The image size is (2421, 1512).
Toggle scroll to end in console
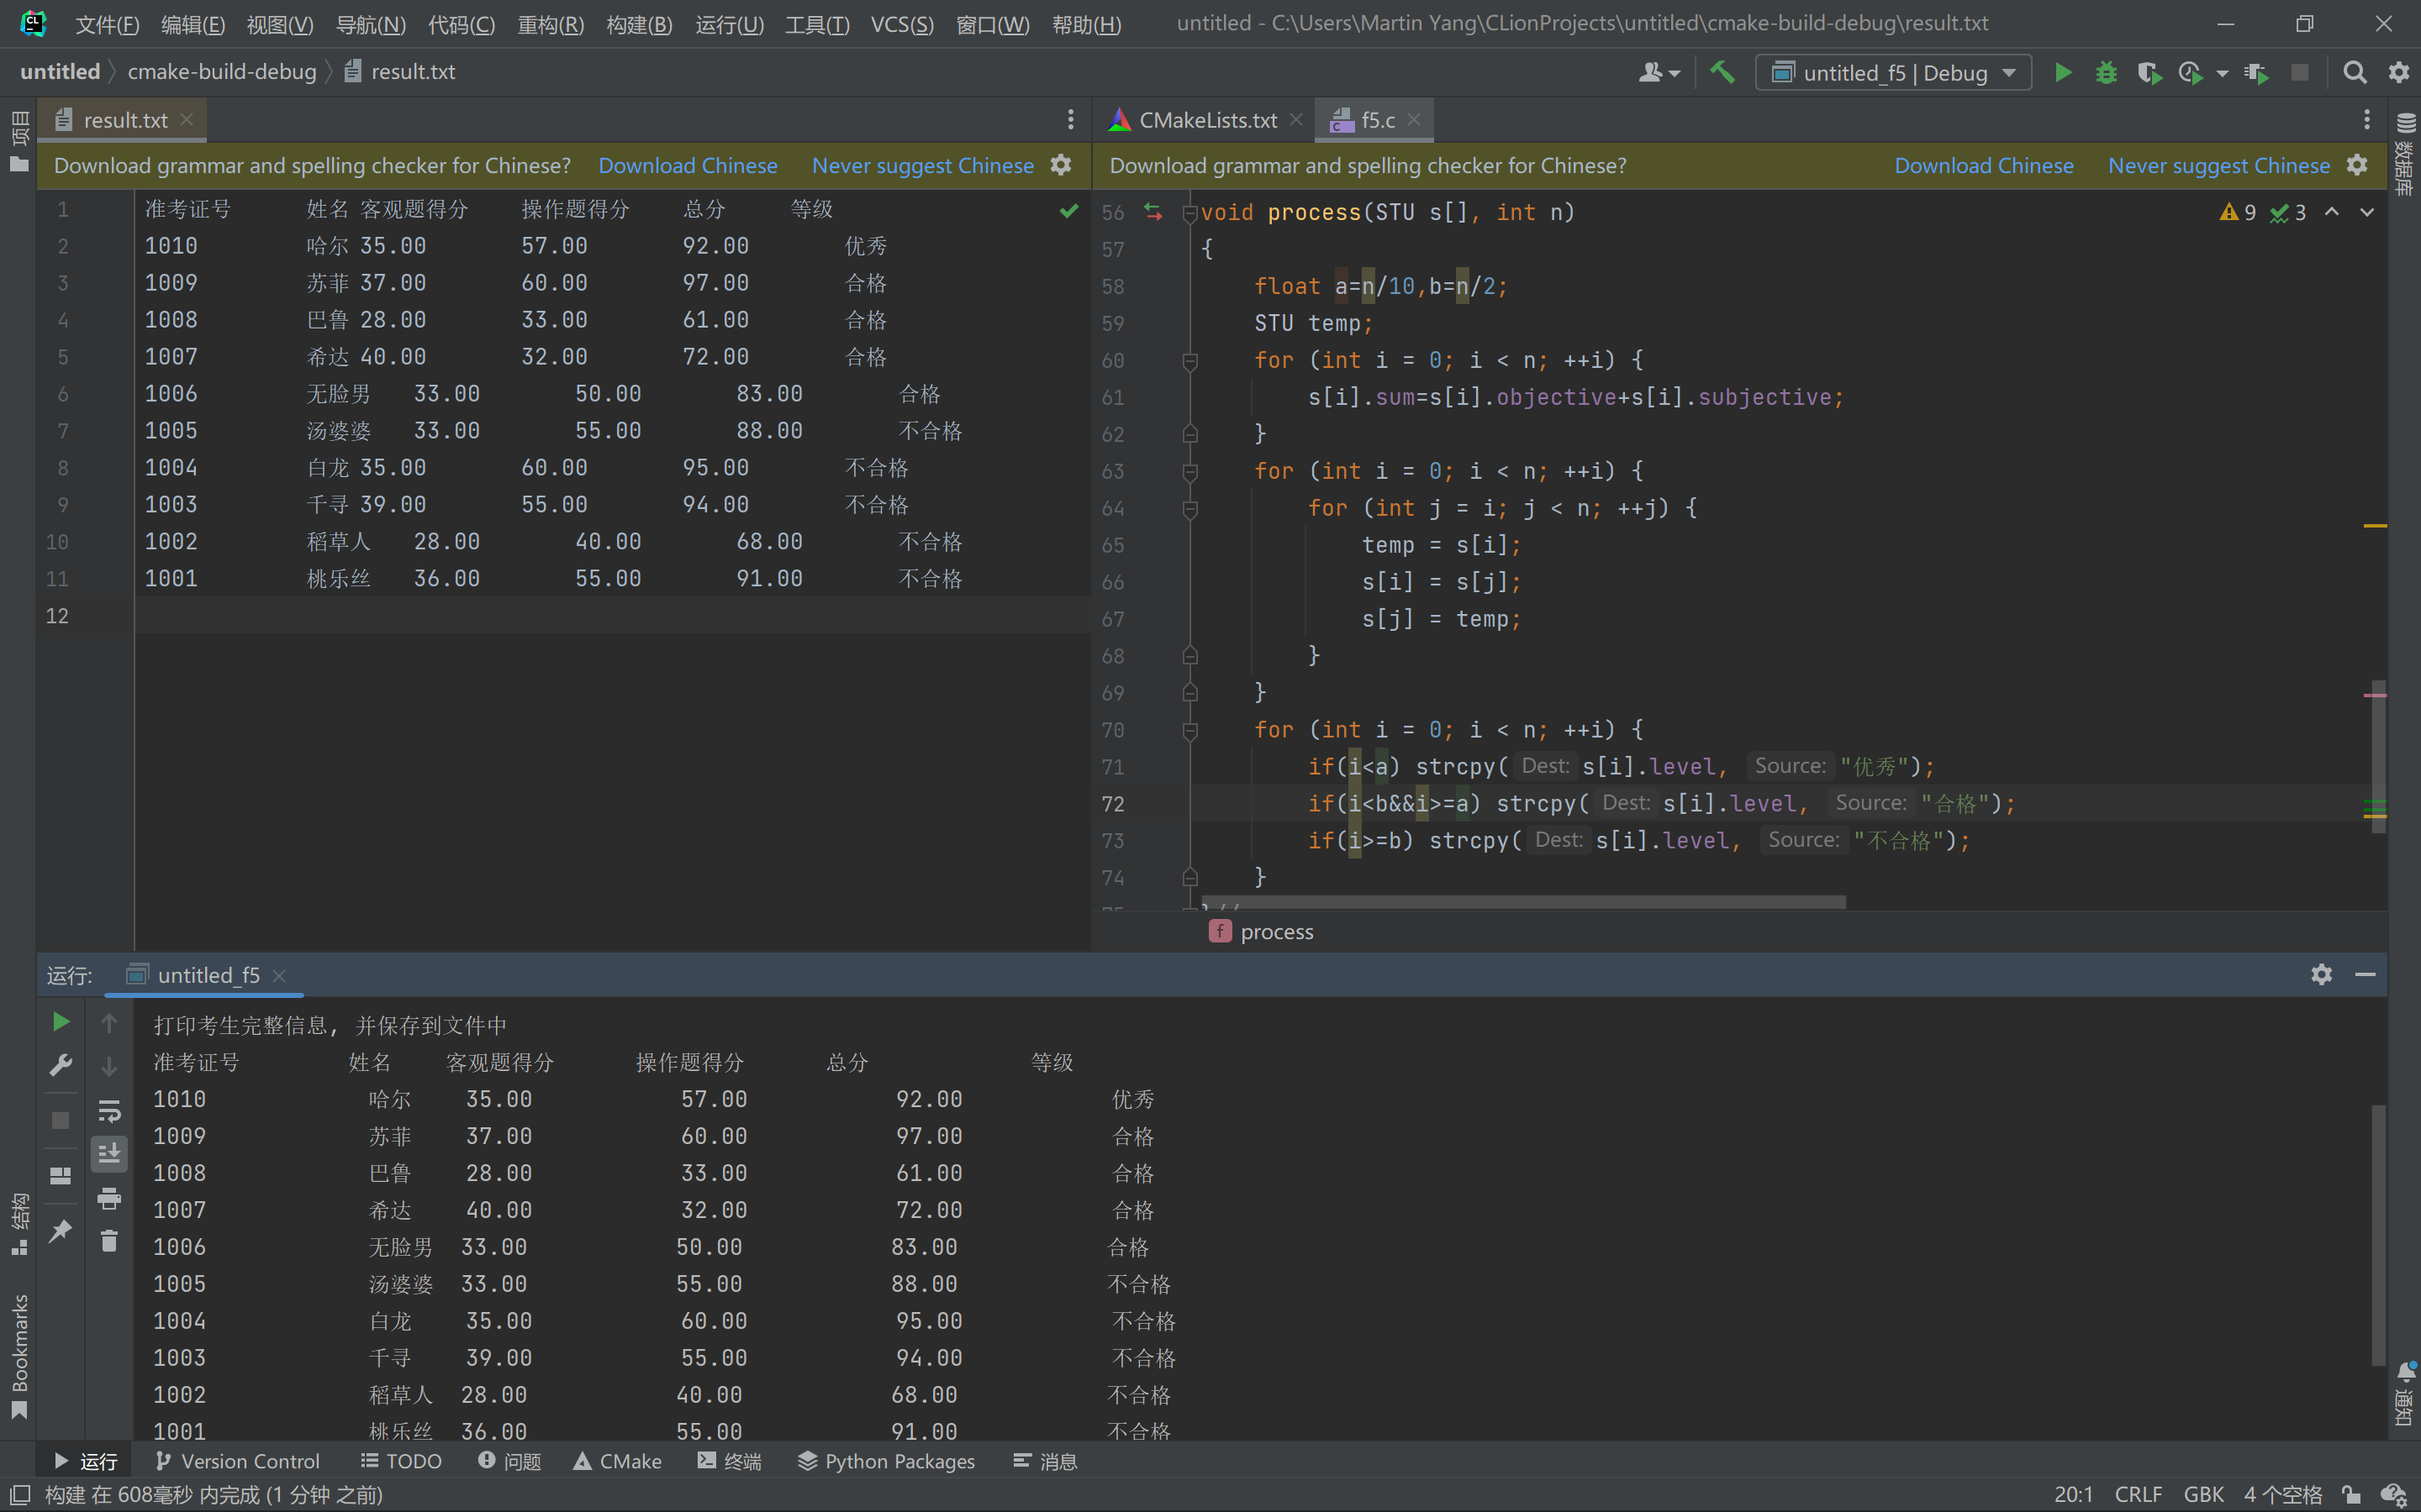(x=109, y=1153)
